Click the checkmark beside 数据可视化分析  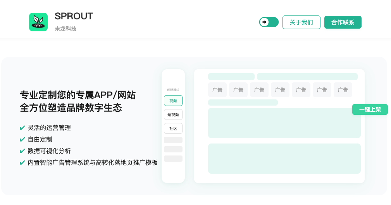pyautogui.click(x=22, y=151)
